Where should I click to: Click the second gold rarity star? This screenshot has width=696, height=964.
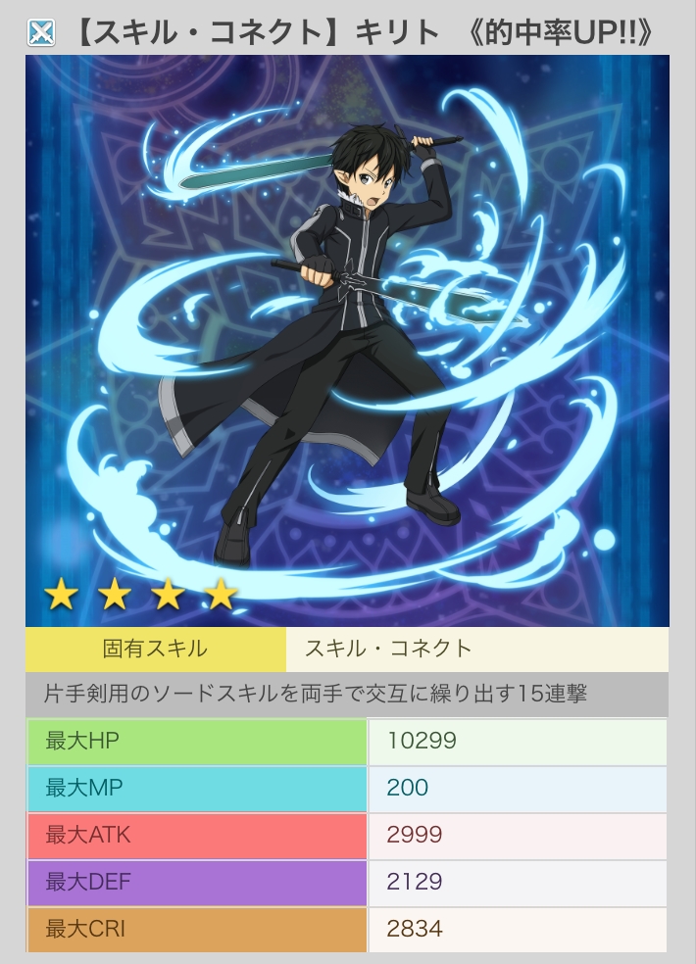point(115,595)
